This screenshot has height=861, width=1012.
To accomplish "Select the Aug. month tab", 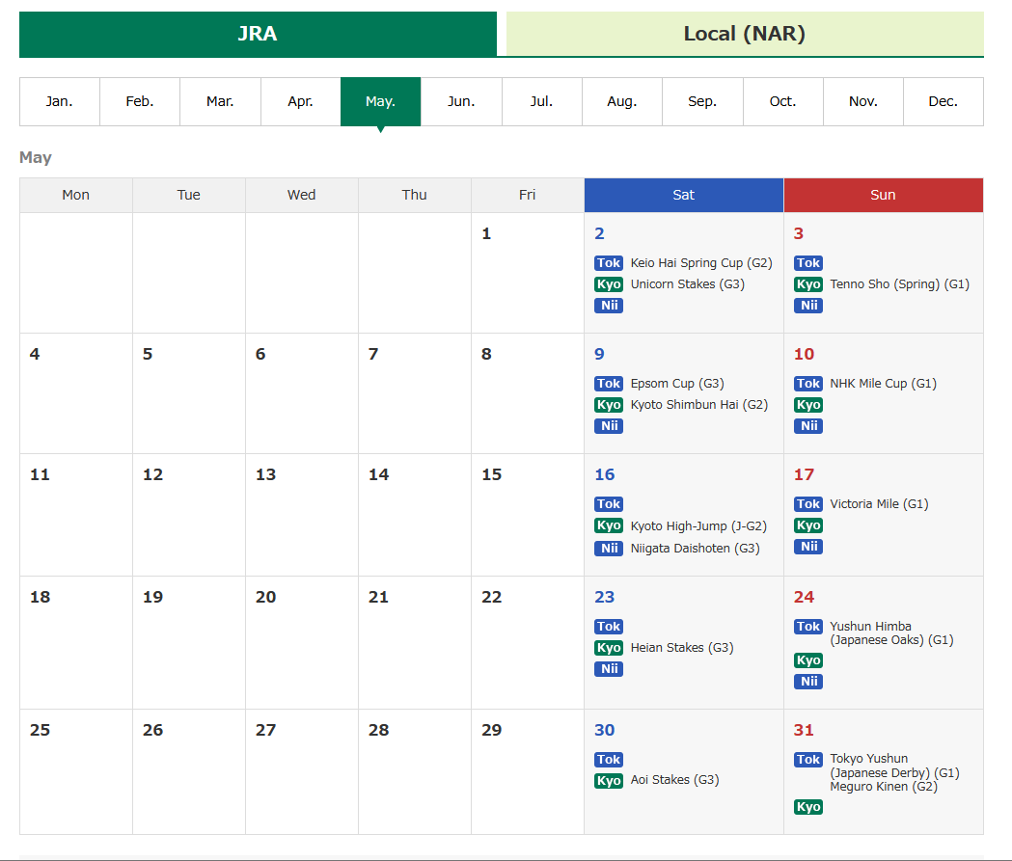I will click(x=622, y=102).
